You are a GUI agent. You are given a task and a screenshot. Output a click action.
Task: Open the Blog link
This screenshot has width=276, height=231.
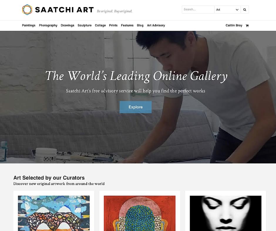[140, 25]
